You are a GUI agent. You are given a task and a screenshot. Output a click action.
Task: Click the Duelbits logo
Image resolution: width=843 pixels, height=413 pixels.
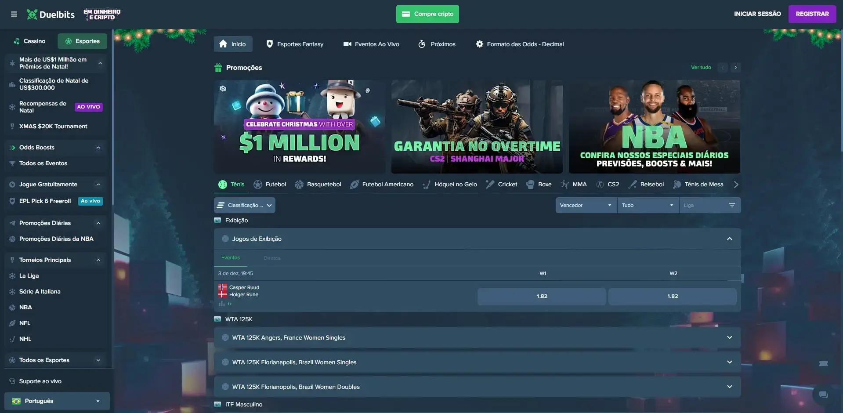click(51, 14)
